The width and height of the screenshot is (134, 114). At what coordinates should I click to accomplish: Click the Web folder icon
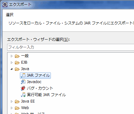point(17,108)
